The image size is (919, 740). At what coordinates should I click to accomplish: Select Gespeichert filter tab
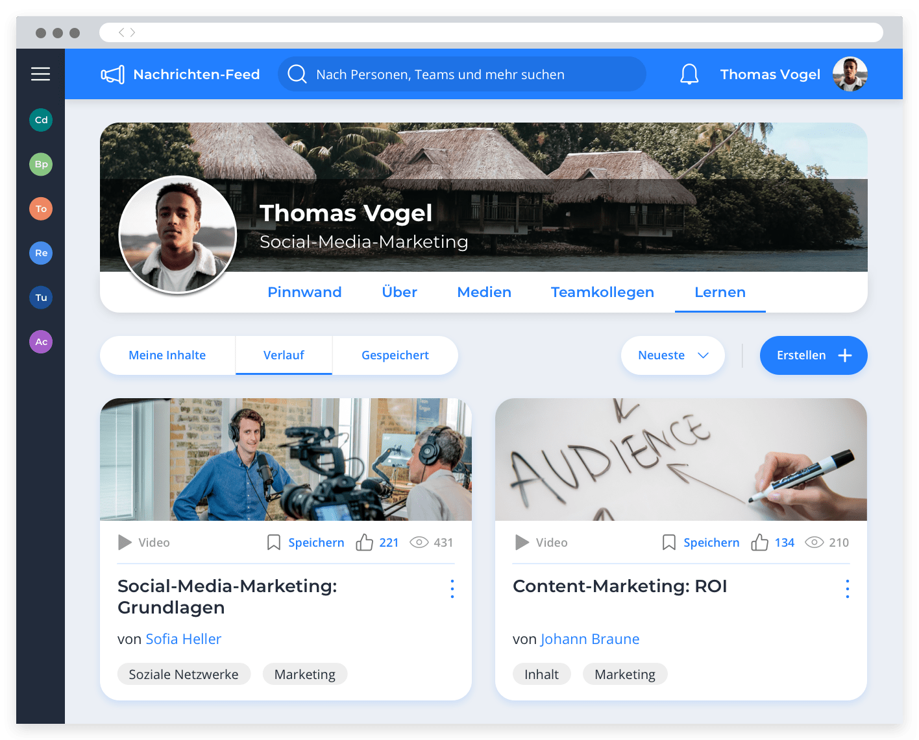coord(395,355)
